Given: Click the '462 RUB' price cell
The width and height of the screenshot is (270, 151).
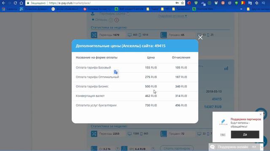Looking at the screenshot, I should coord(151,96).
